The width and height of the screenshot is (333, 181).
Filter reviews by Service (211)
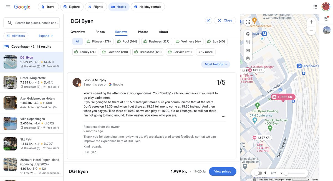(180, 52)
